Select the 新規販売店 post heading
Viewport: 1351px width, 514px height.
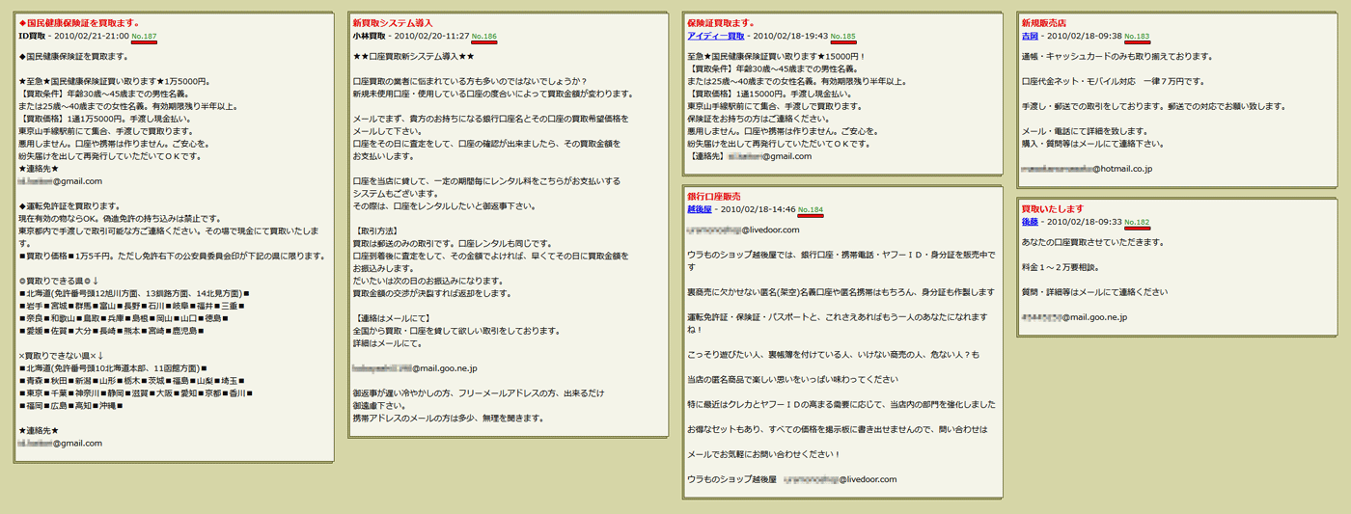pos(1043,22)
